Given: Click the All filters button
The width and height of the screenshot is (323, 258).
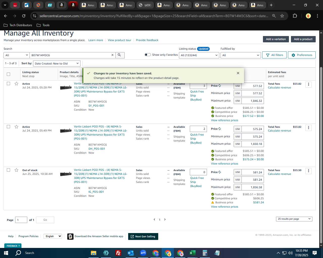Looking at the screenshot, I should [275, 55].
